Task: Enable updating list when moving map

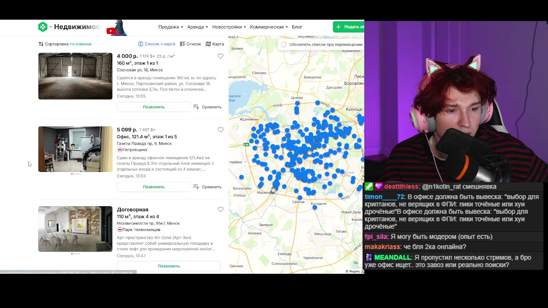Action: point(284,44)
